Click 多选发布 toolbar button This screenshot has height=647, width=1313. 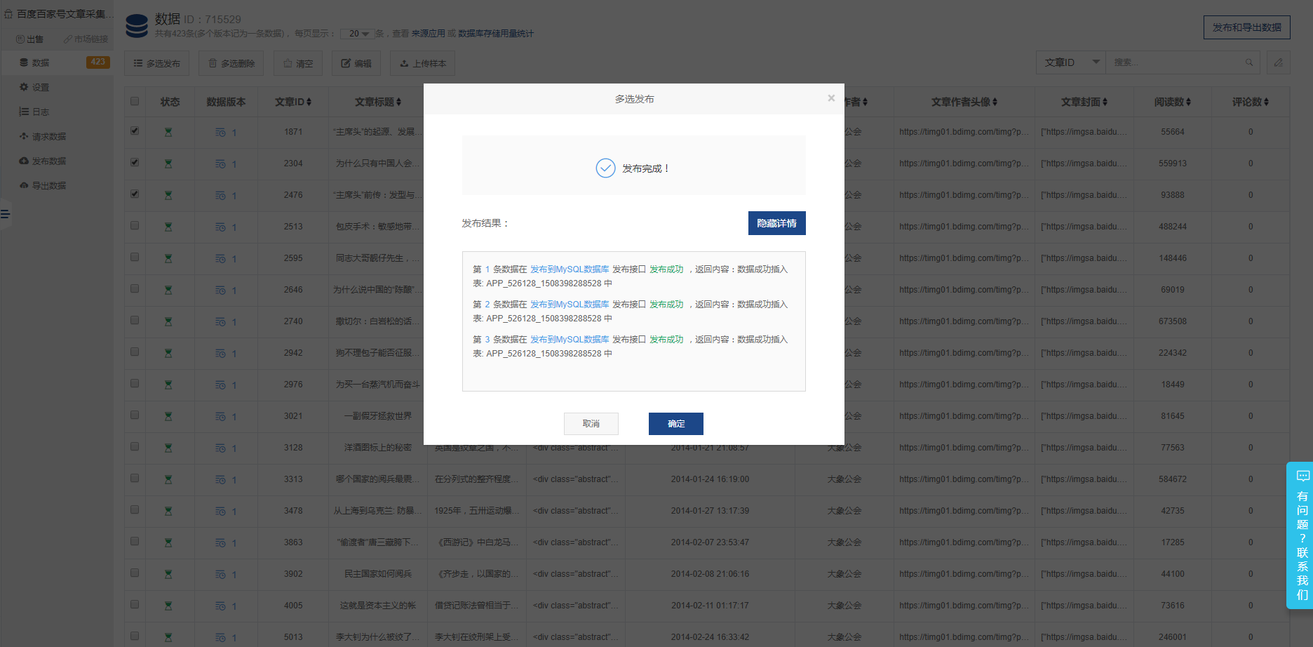click(157, 63)
